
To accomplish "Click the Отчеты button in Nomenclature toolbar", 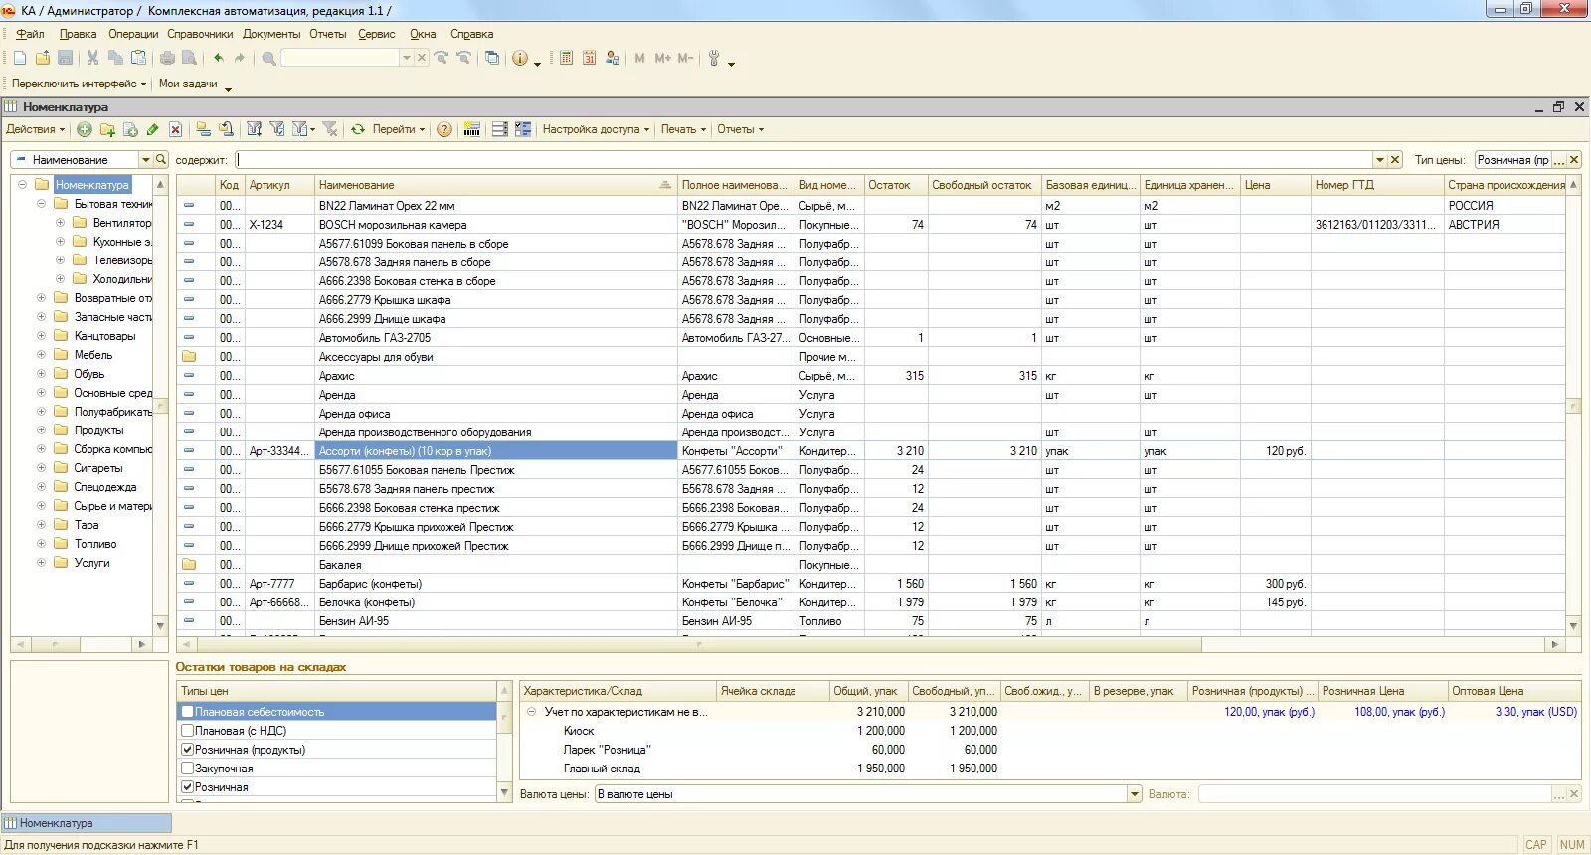I will point(740,129).
